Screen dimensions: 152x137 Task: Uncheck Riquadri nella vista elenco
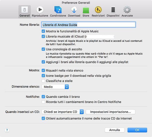coord(43,70)
